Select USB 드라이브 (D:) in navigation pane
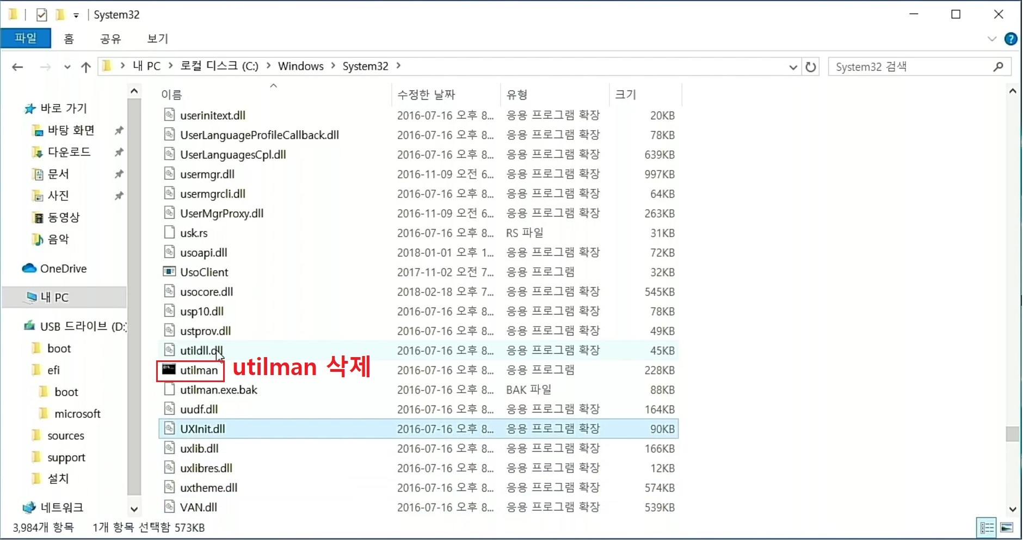 (x=83, y=326)
